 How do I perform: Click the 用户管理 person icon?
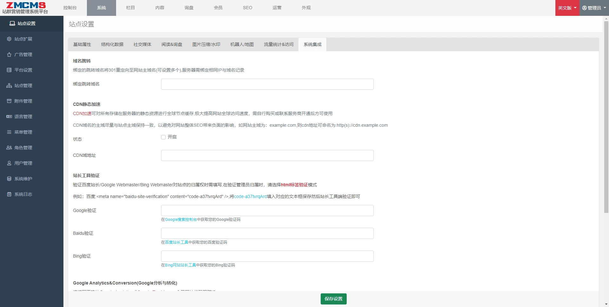9,163
